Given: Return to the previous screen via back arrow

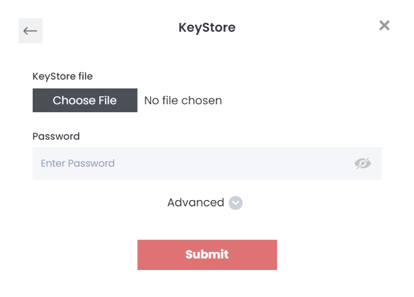Looking at the screenshot, I should point(31,30).
